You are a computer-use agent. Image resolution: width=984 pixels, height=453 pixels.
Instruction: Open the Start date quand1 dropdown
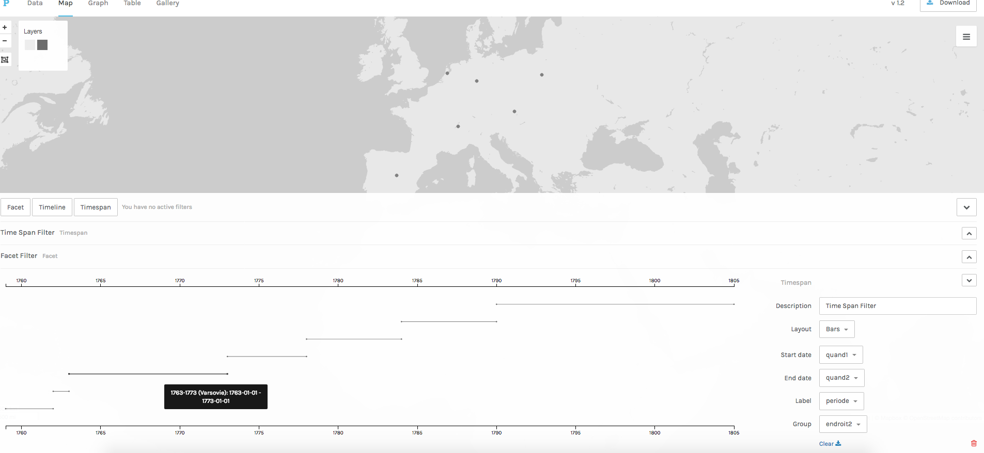840,355
